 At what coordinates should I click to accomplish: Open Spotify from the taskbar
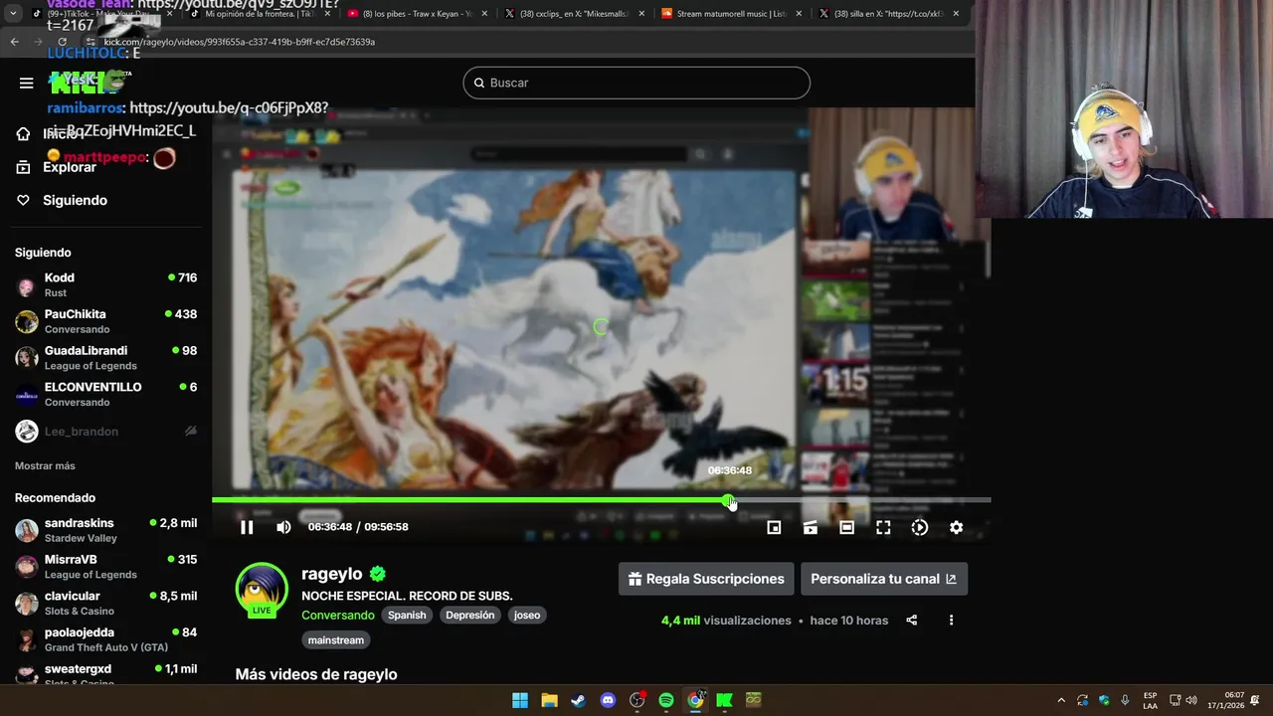tap(666, 700)
